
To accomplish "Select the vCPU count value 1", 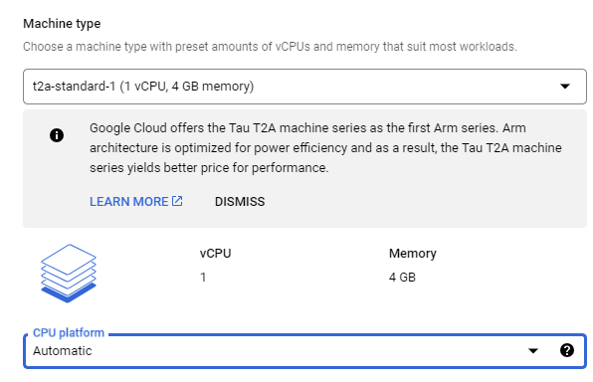I will [x=203, y=278].
